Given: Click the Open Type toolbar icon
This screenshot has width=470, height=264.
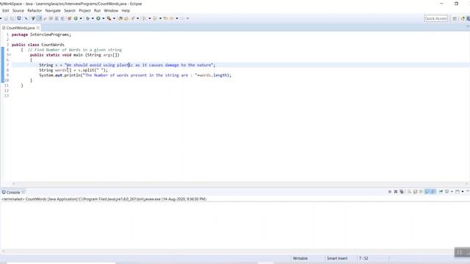Looking at the screenshot, I should 120,18.
